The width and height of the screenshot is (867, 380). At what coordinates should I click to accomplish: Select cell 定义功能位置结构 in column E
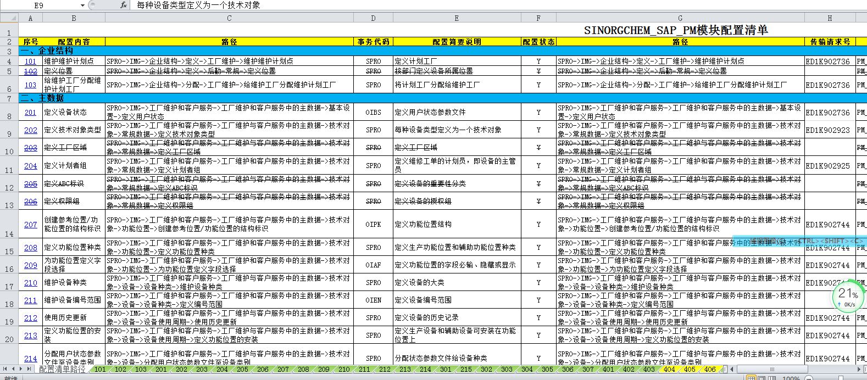pyautogui.click(x=457, y=224)
